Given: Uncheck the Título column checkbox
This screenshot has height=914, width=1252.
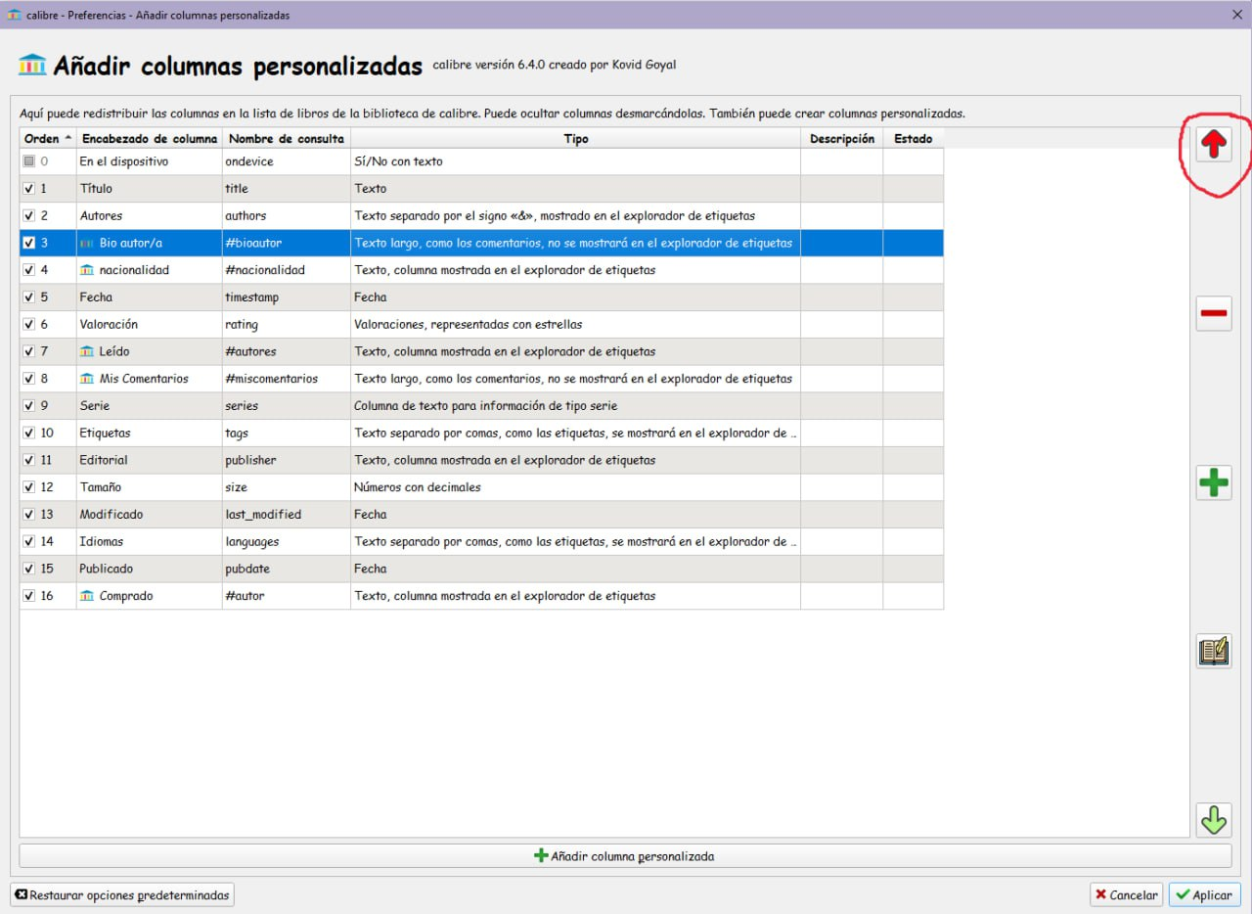Looking at the screenshot, I should click(x=29, y=189).
